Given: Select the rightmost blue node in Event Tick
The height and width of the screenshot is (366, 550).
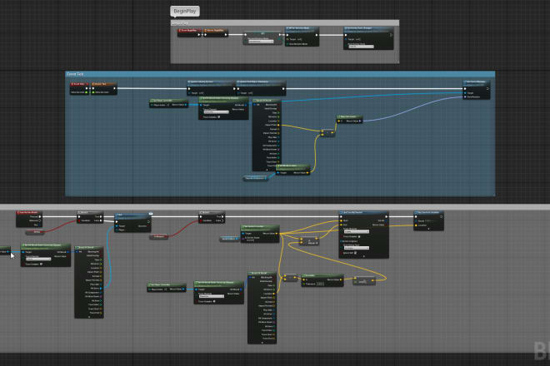Looking at the screenshot, I should pyautogui.click(x=477, y=90).
